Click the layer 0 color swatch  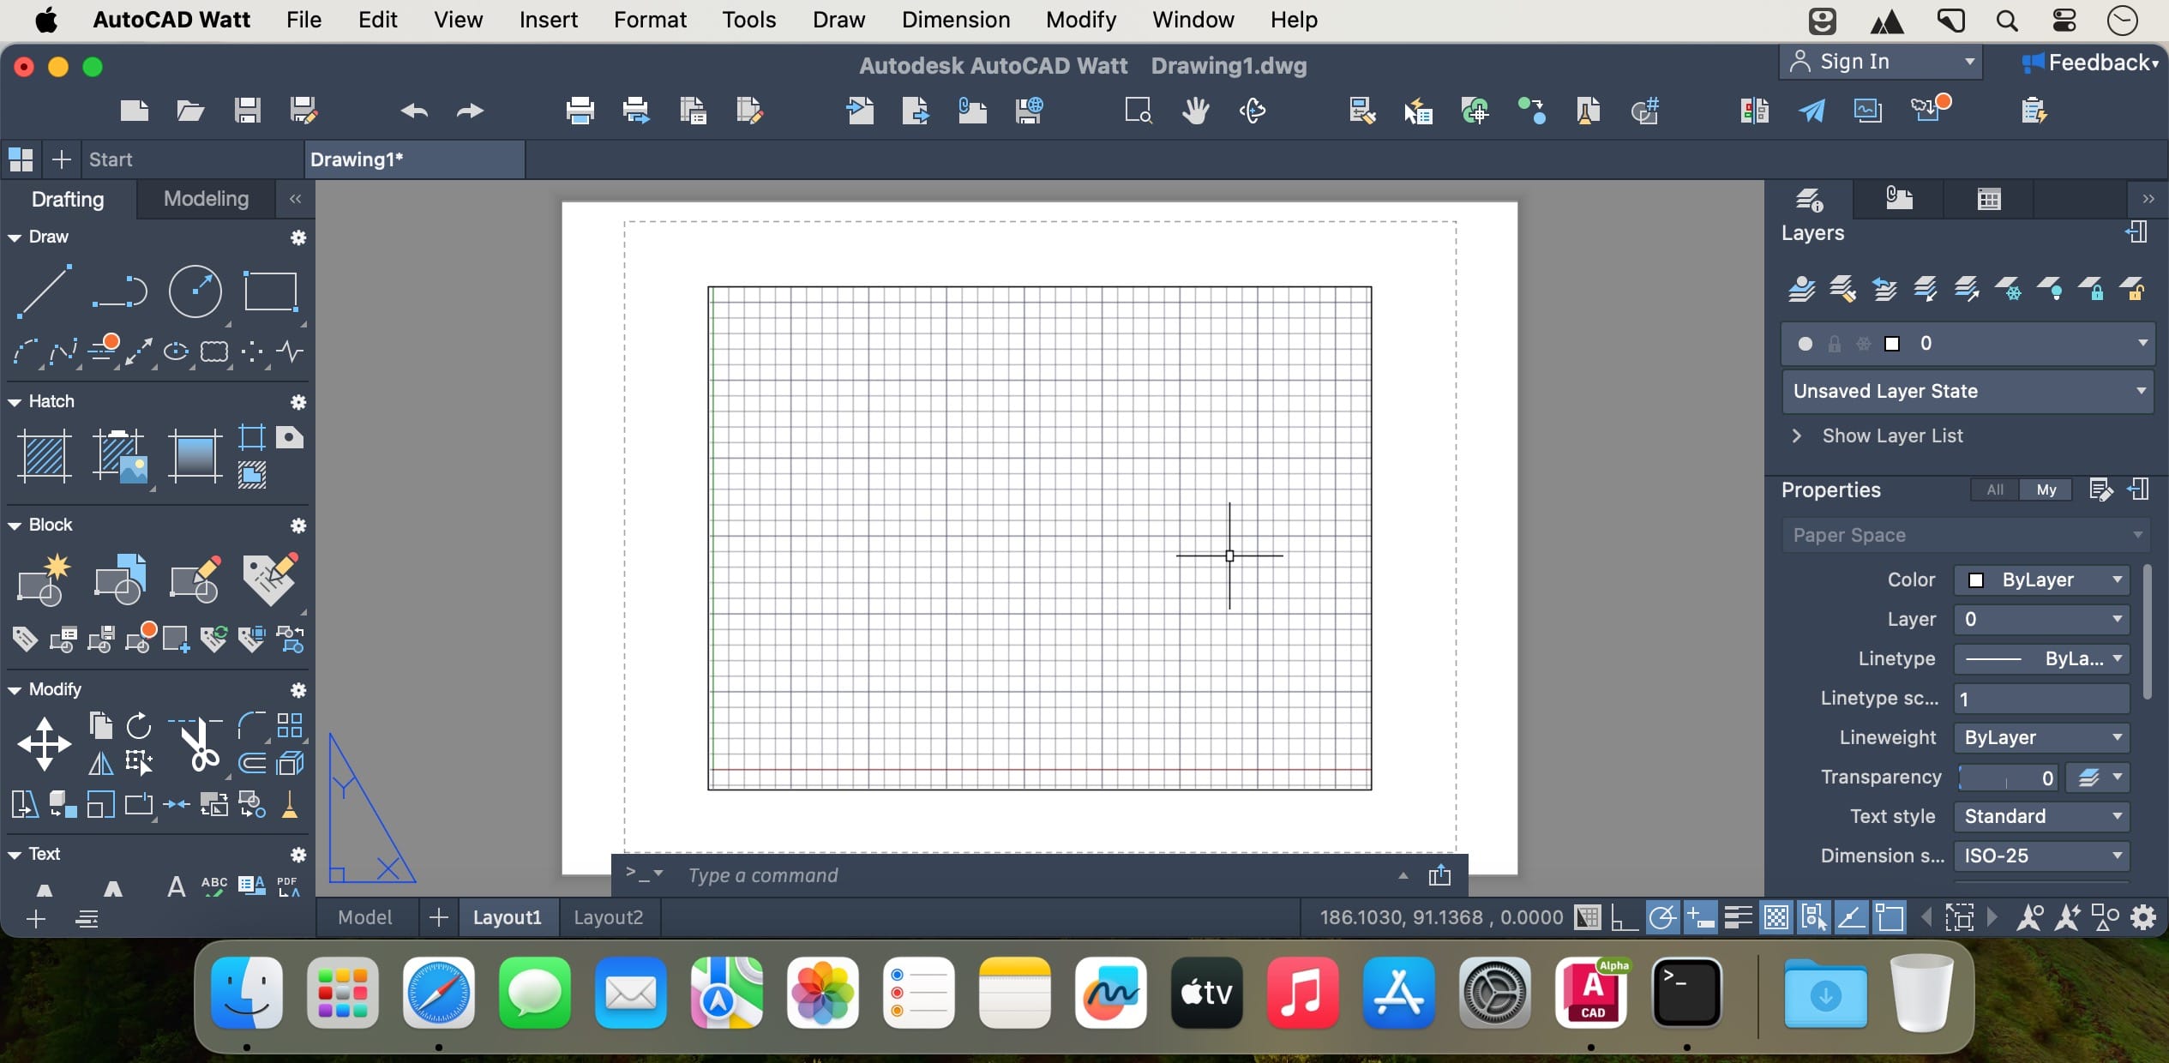click(x=1892, y=344)
